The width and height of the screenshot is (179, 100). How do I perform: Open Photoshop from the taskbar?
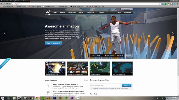(55, 98)
